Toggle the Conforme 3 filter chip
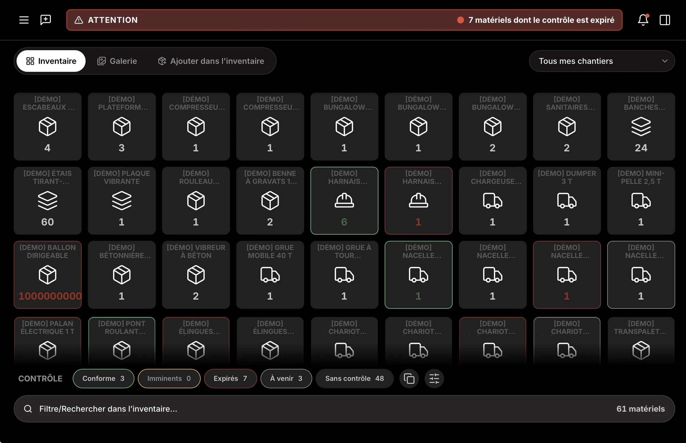Screen dimensions: 686x443 103,378
